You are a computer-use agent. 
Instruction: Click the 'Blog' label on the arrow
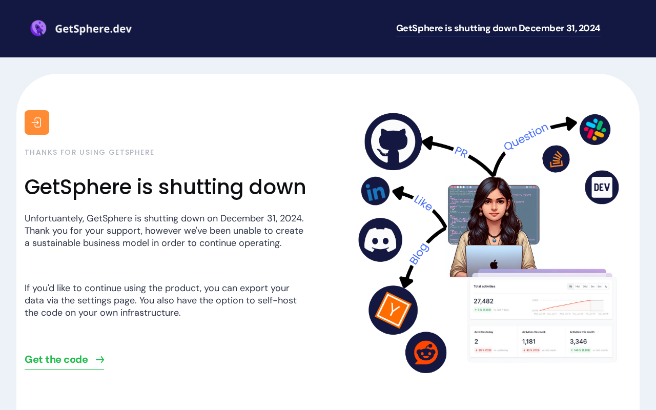(419, 254)
